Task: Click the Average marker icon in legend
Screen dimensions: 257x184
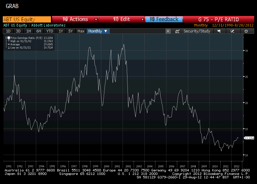Action: [x=9, y=44]
